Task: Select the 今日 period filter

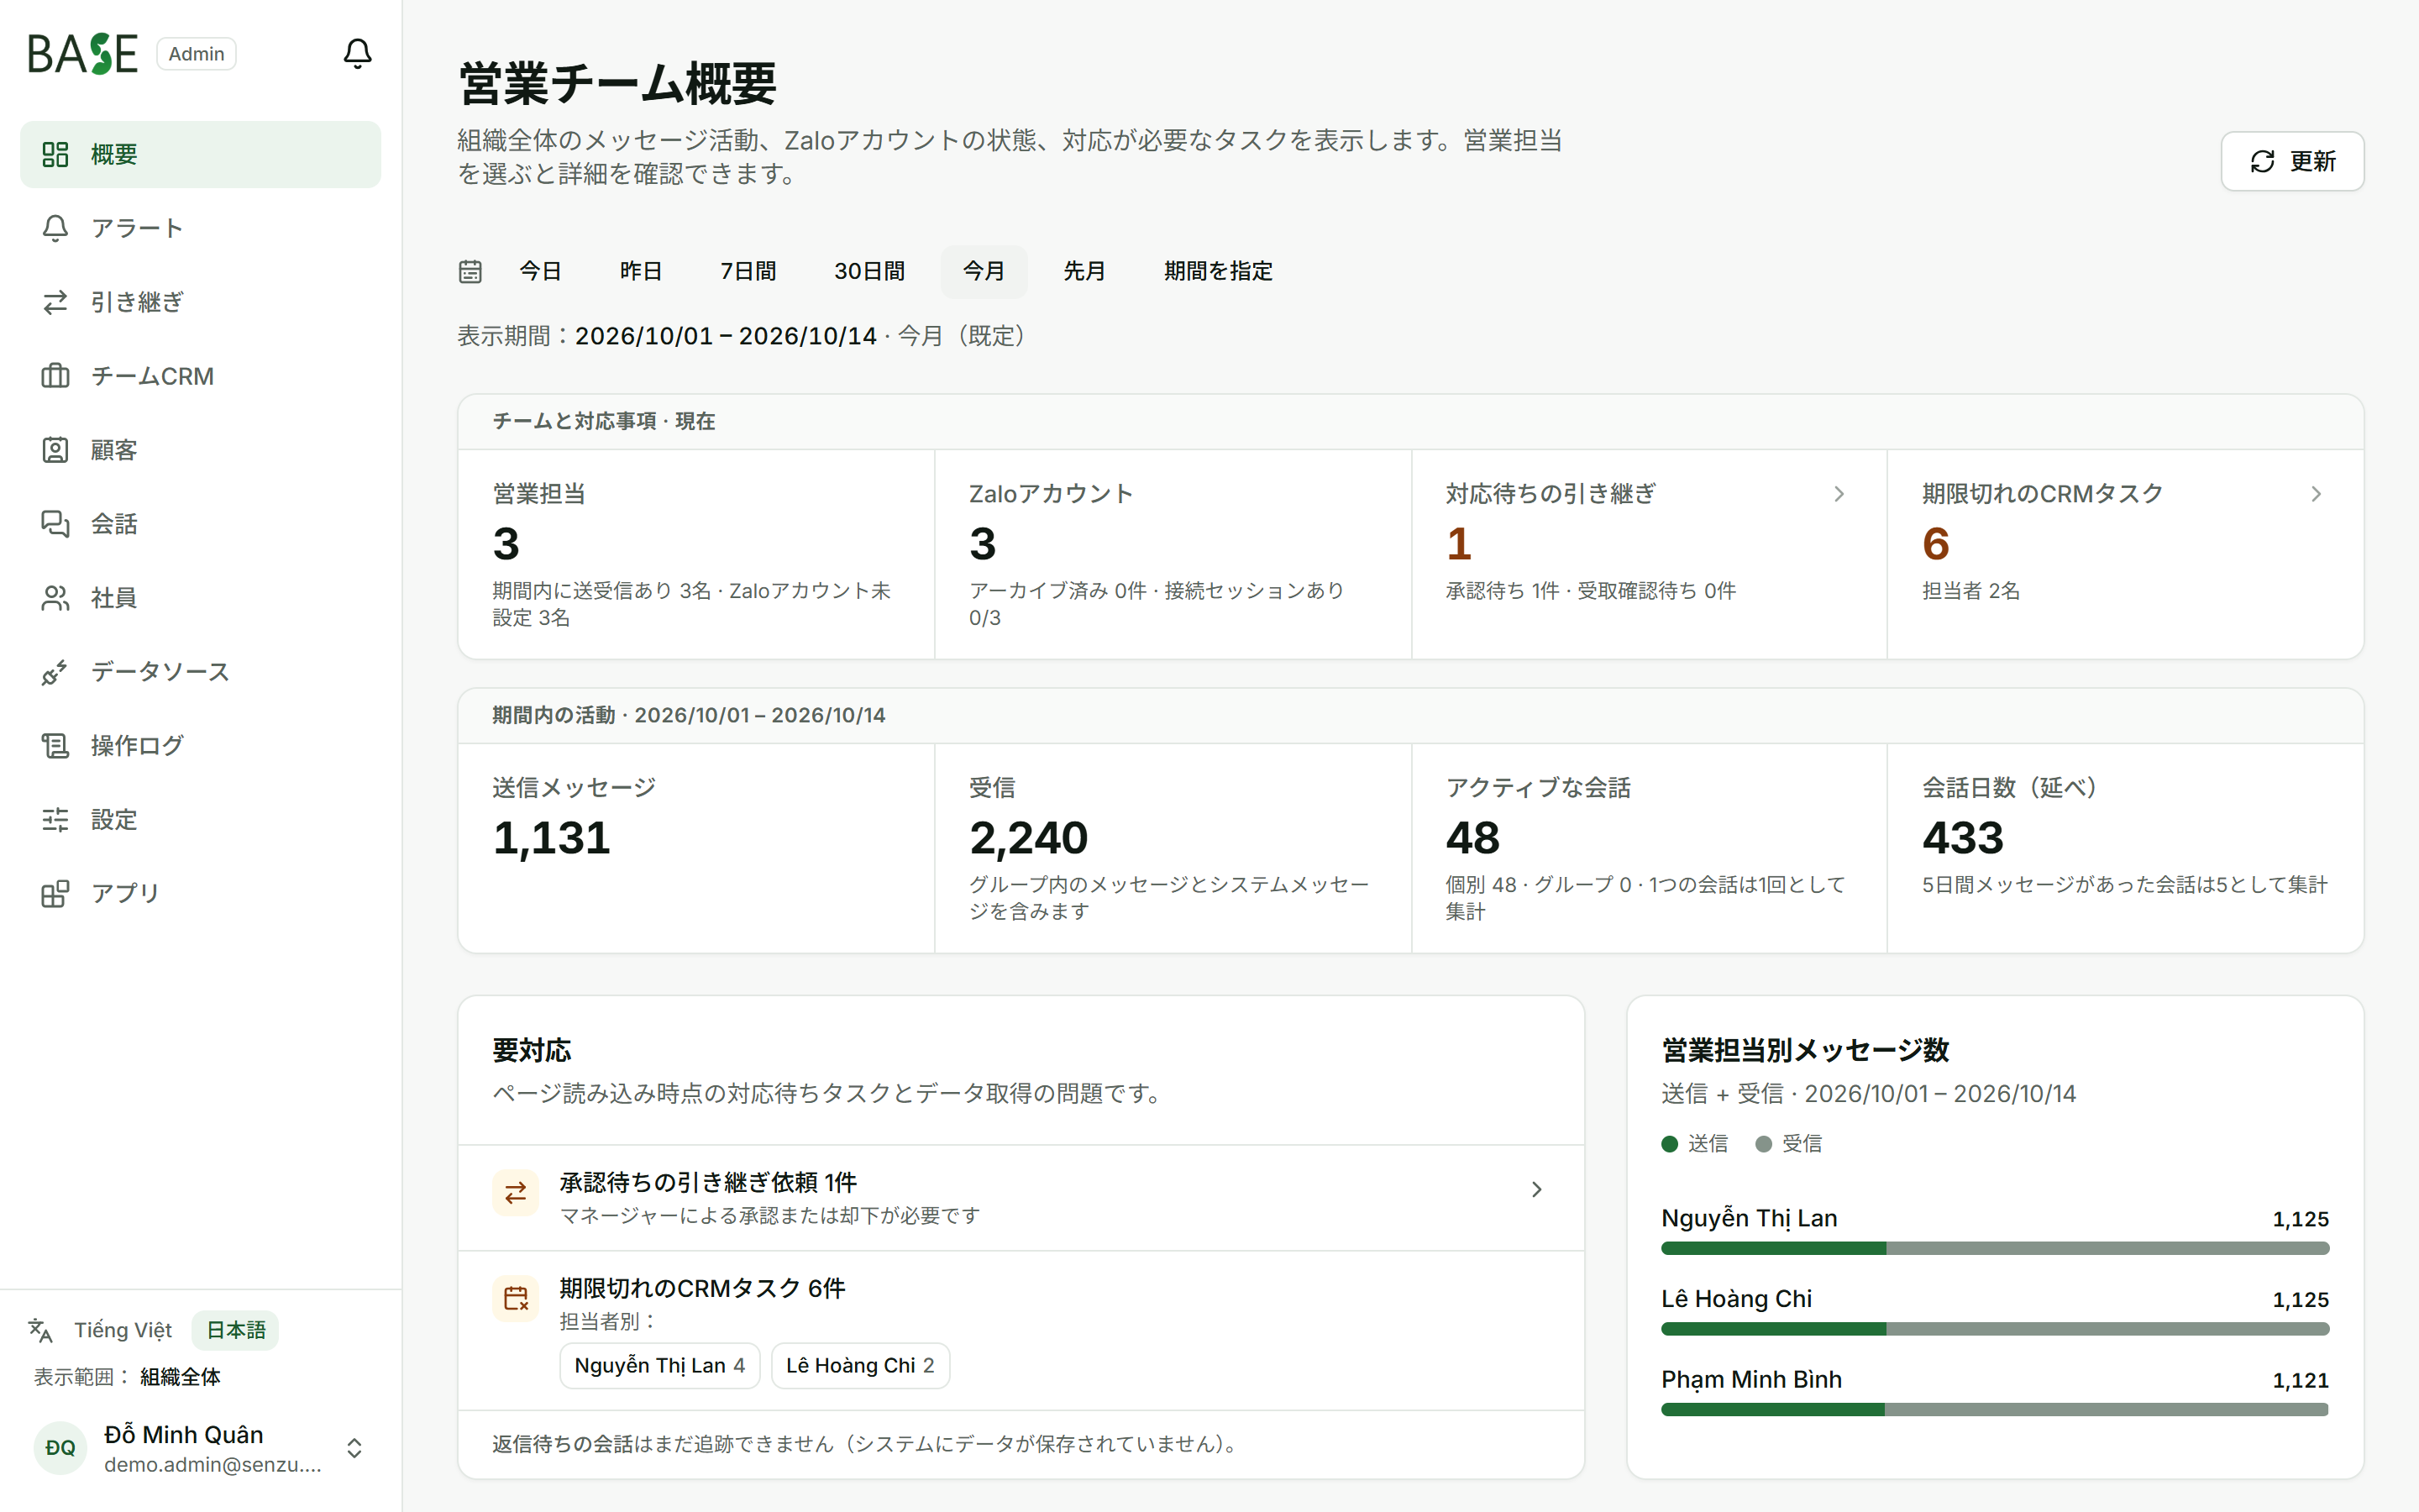Action: point(540,271)
